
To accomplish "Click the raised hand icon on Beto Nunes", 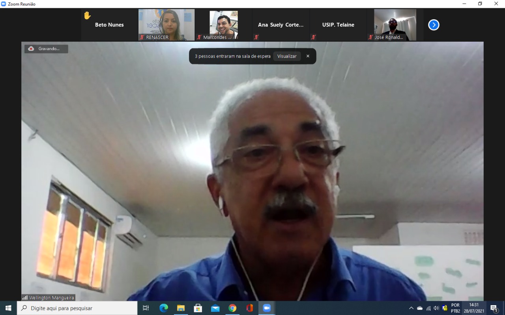I will tap(87, 16).
